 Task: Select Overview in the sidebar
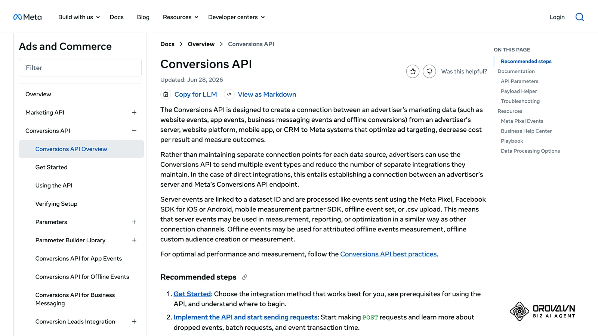coord(38,94)
